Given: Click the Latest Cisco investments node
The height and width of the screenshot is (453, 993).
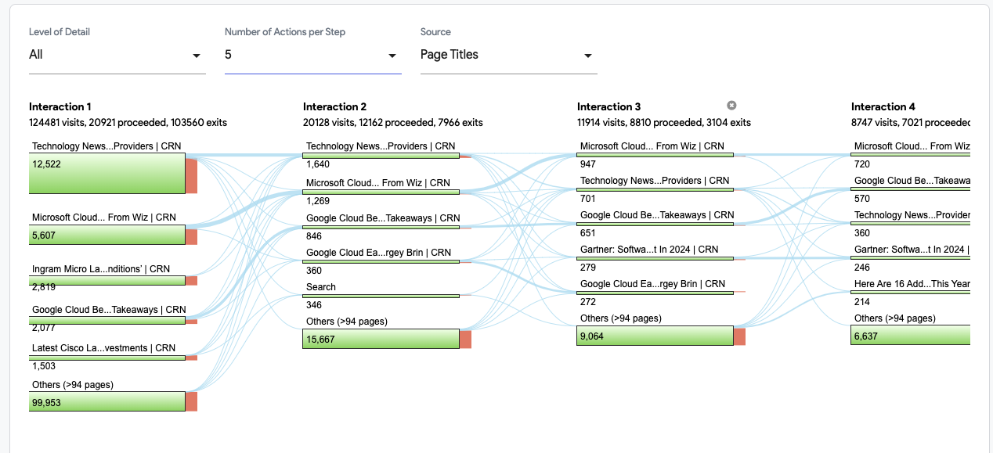Looking at the screenshot, I should tap(107, 358).
